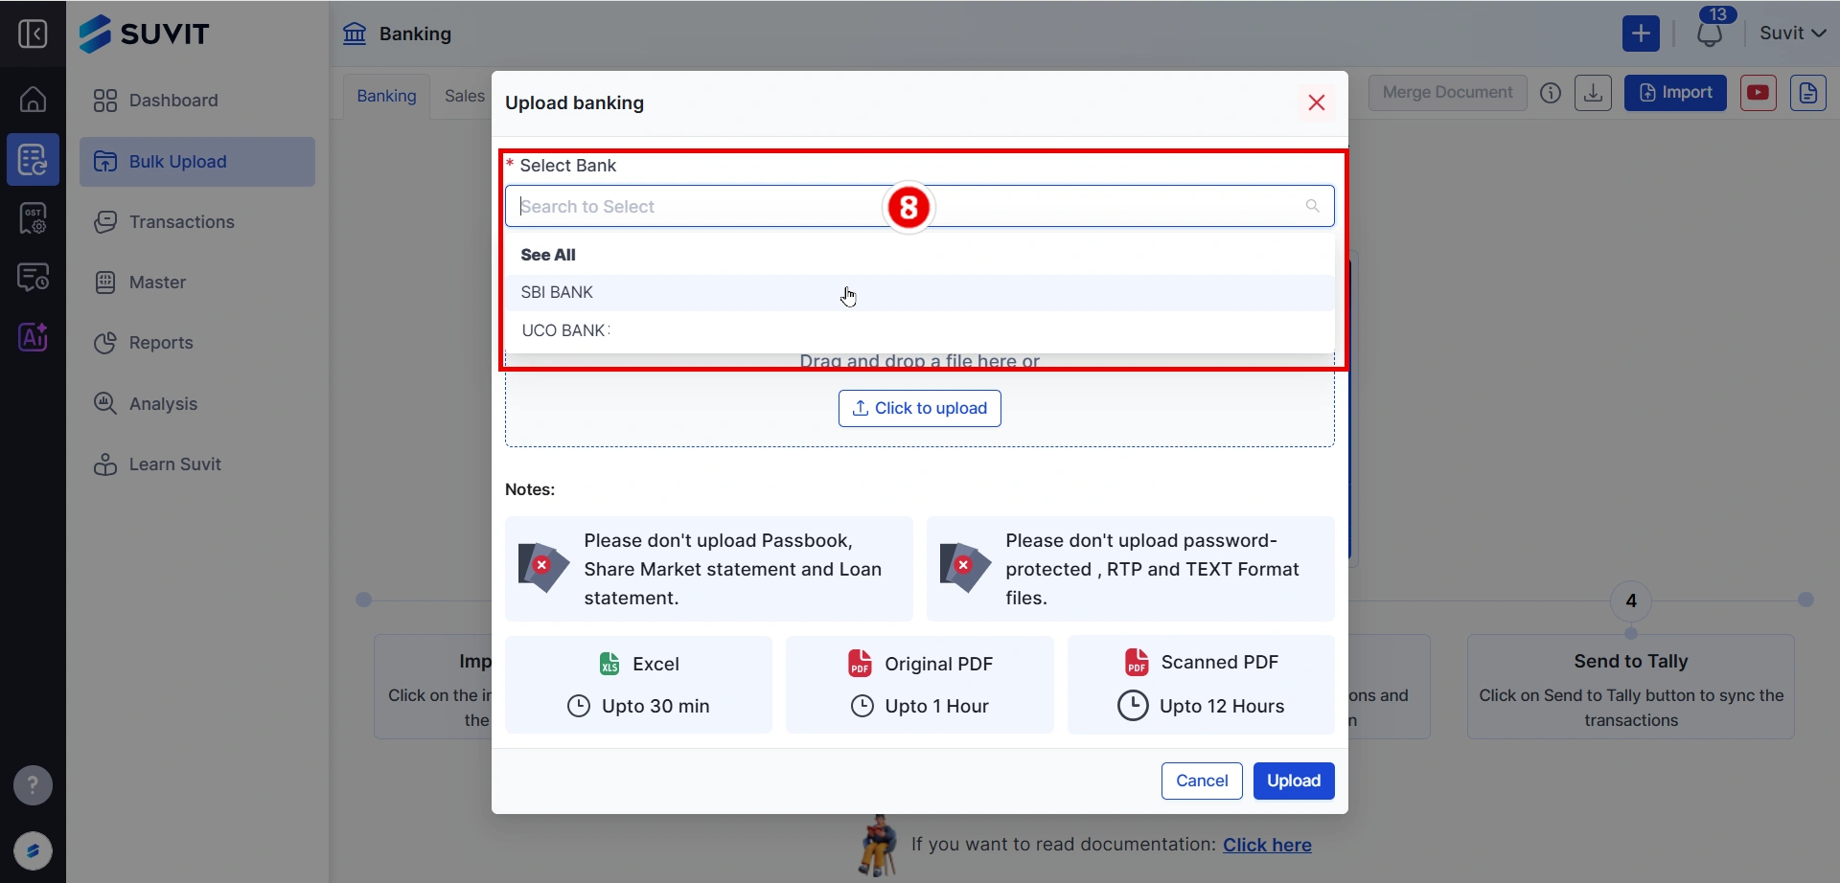
Task: Focus the Search to Select bank field
Action: [700, 207]
